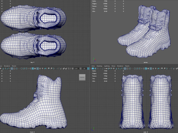Viewport: 178px width, 133px height.
Task: Toggle Resolution Gate in front view panel
Action: [17, 68]
